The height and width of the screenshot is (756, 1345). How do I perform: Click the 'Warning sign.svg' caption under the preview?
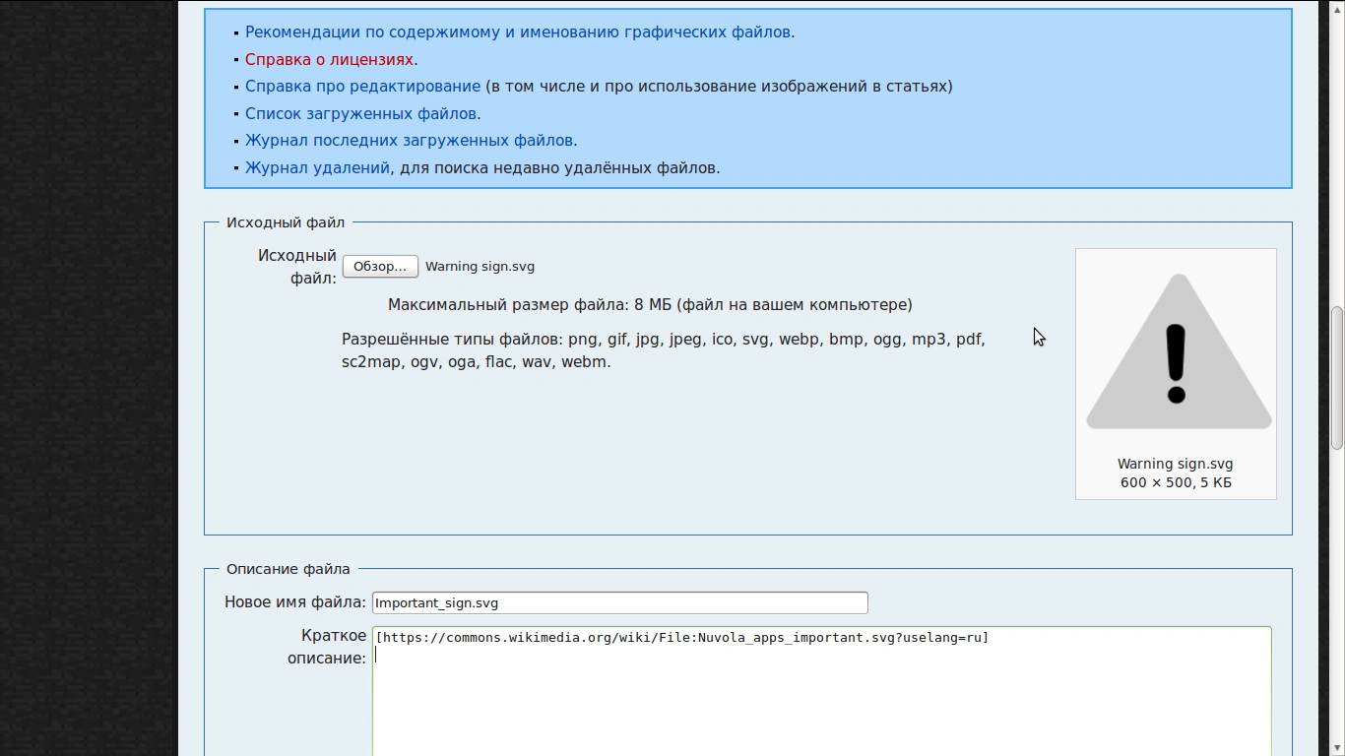point(1175,465)
